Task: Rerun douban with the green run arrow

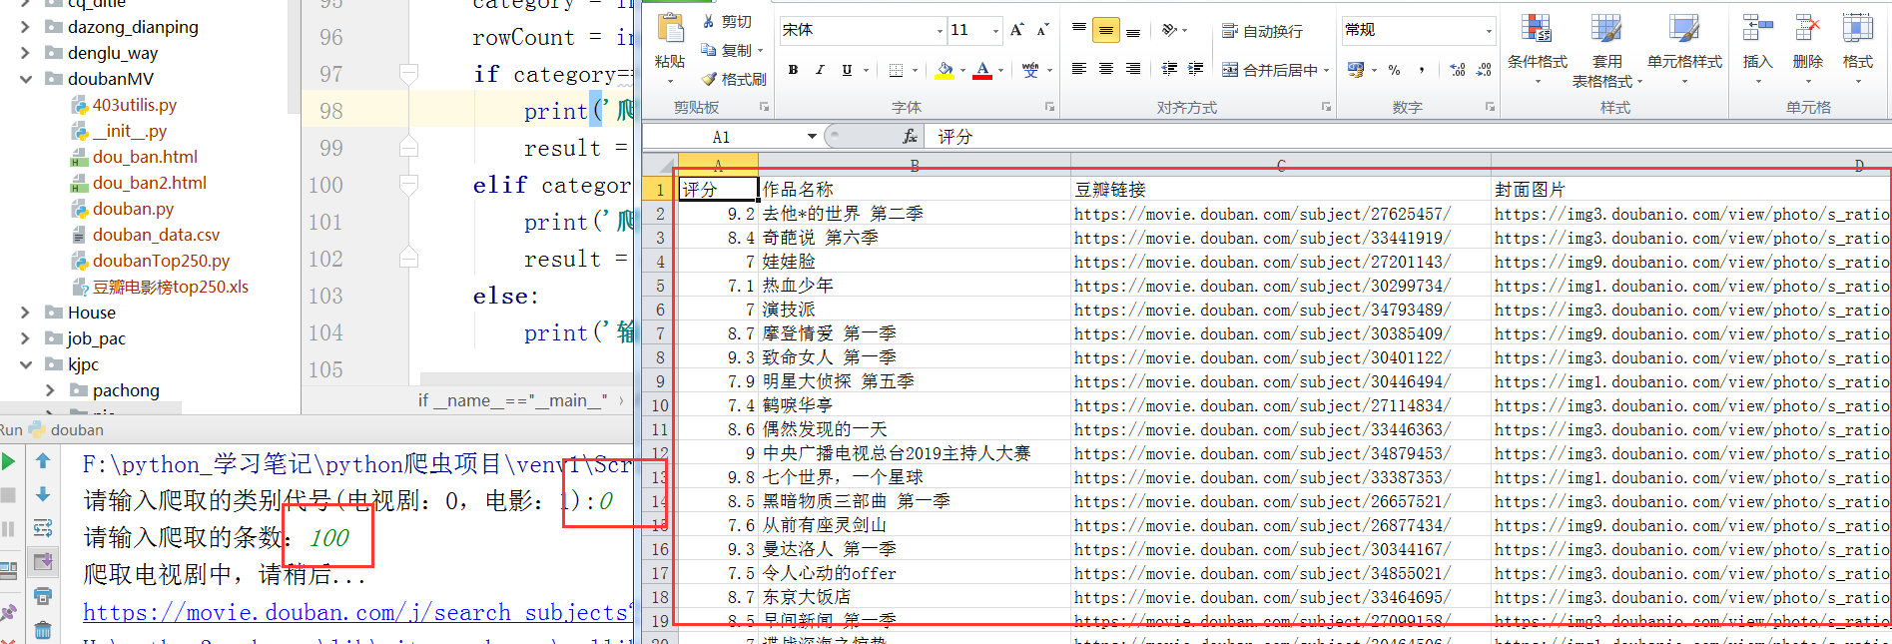Action: (x=9, y=461)
